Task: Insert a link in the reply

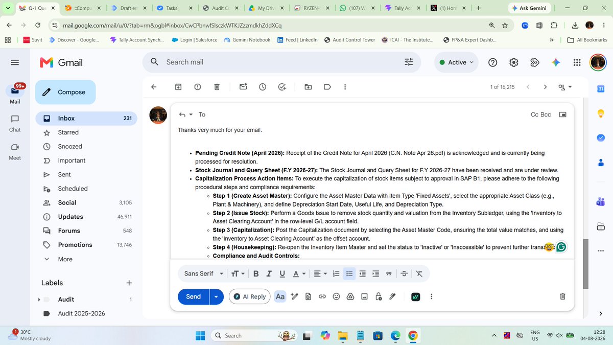Action: (322, 296)
